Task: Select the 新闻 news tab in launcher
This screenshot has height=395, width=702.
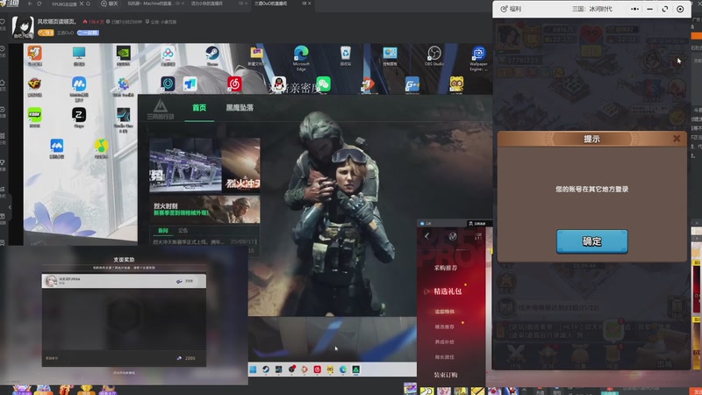Action: [x=163, y=230]
